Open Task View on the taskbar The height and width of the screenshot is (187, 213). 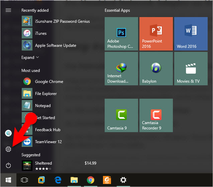pos(24,180)
